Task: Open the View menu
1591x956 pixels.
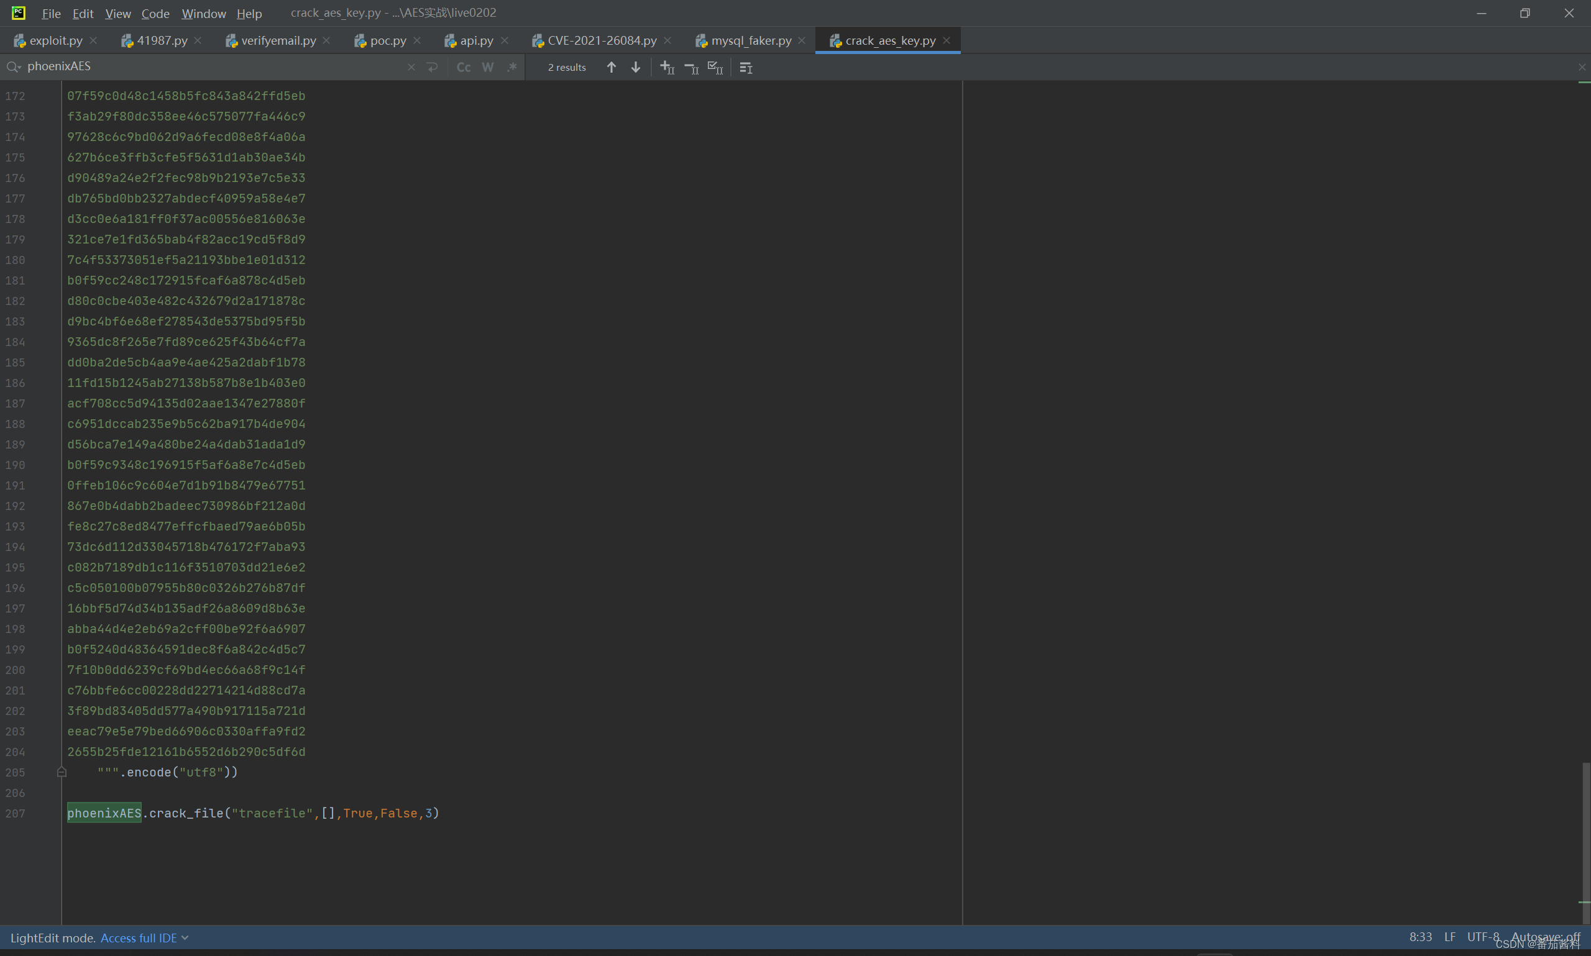Action: click(118, 13)
